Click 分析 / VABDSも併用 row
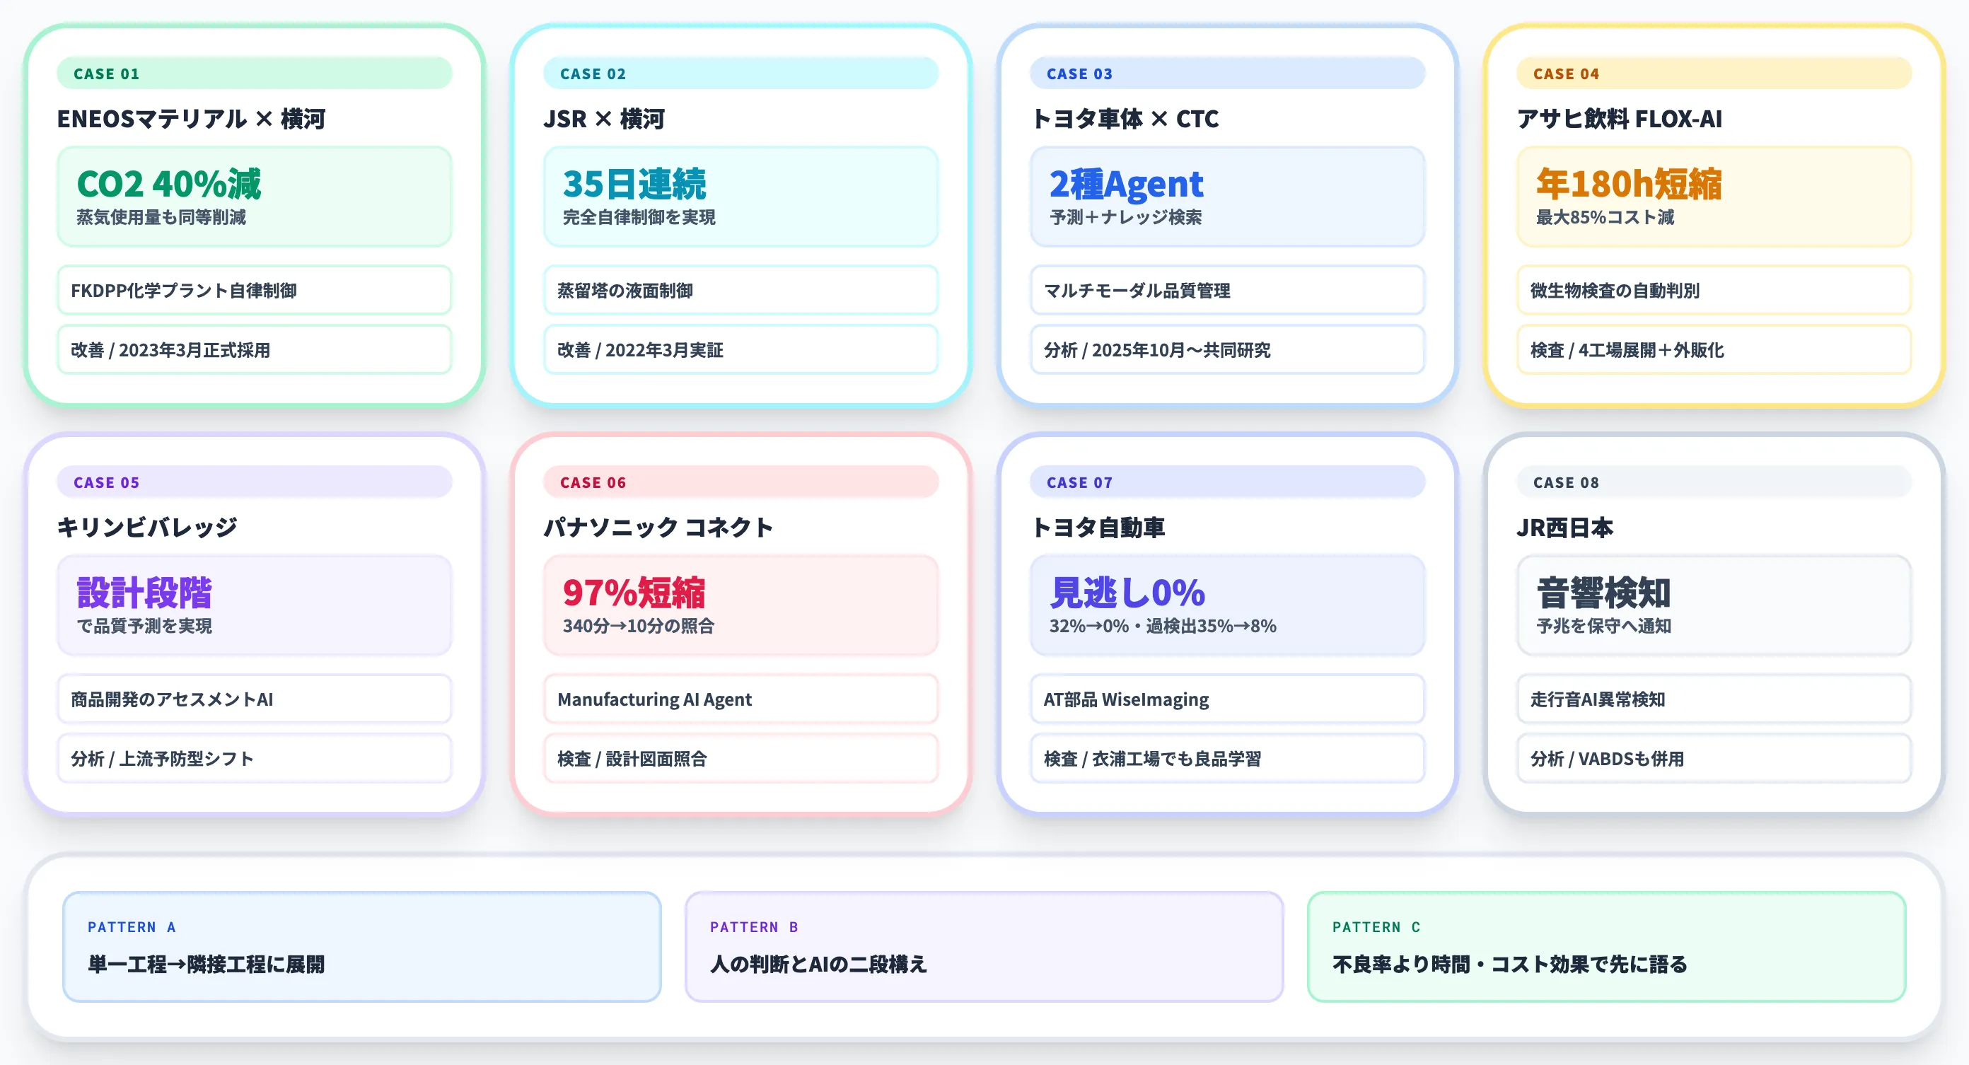1969x1065 pixels. (1714, 760)
